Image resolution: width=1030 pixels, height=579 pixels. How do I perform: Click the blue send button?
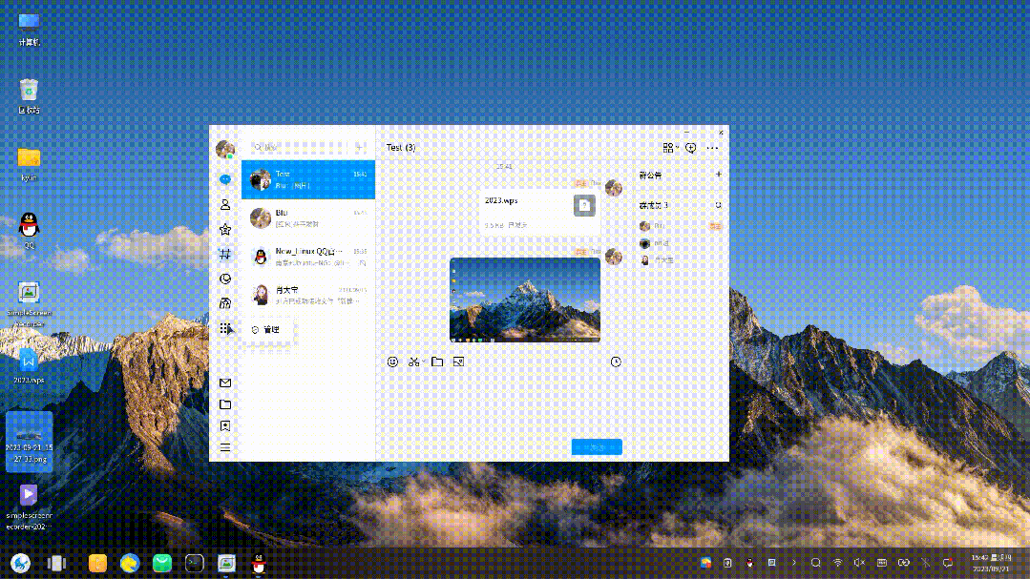(597, 446)
